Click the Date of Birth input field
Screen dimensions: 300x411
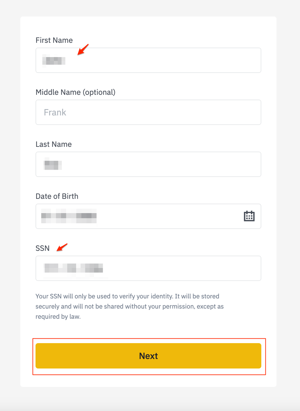click(x=148, y=216)
